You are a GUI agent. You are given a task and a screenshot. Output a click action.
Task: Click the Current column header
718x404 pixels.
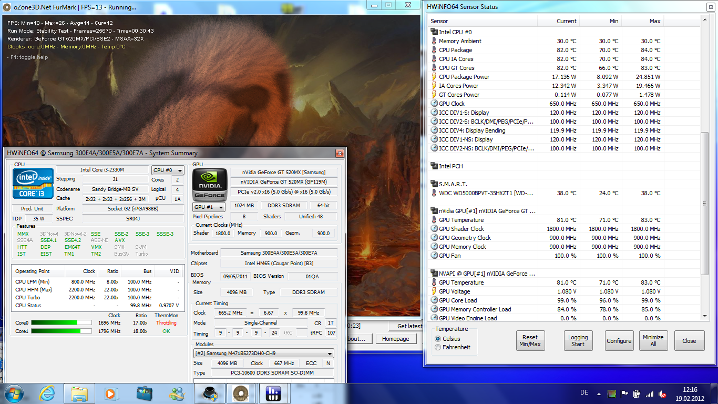pos(558,21)
